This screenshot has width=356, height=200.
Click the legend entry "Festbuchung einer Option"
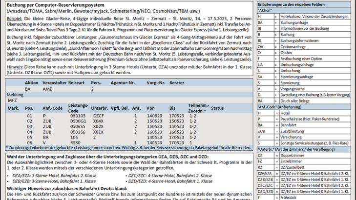(301, 59)
